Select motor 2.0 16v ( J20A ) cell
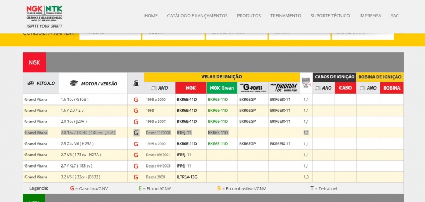This screenshot has width=425, height=202. click(x=93, y=122)
